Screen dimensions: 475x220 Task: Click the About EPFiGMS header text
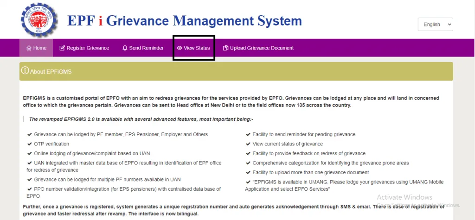coord(51,72)
